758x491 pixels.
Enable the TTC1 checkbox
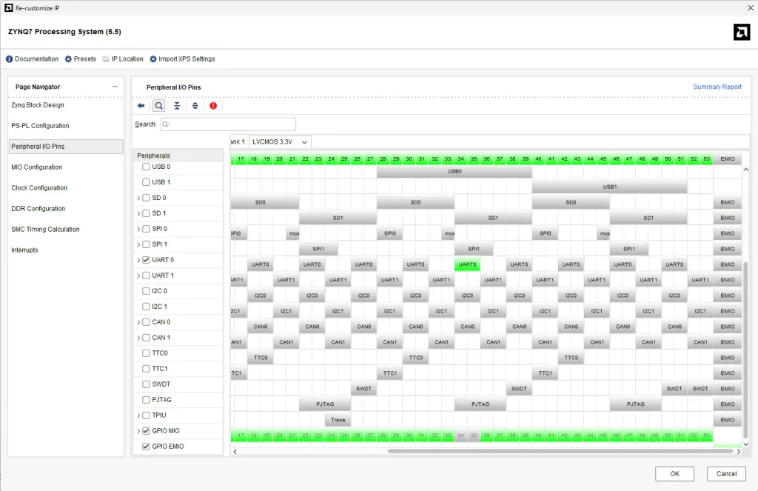(146, 369)
